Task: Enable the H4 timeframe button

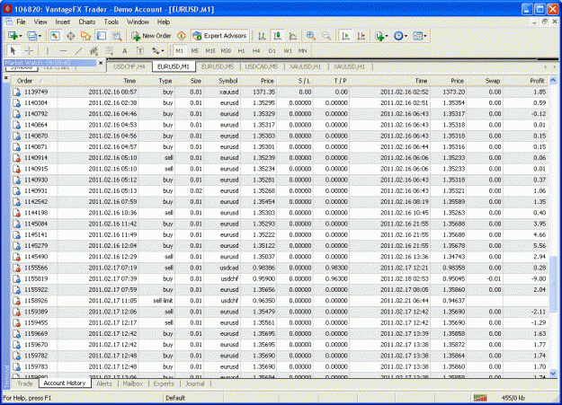Action: pos(256,51)
